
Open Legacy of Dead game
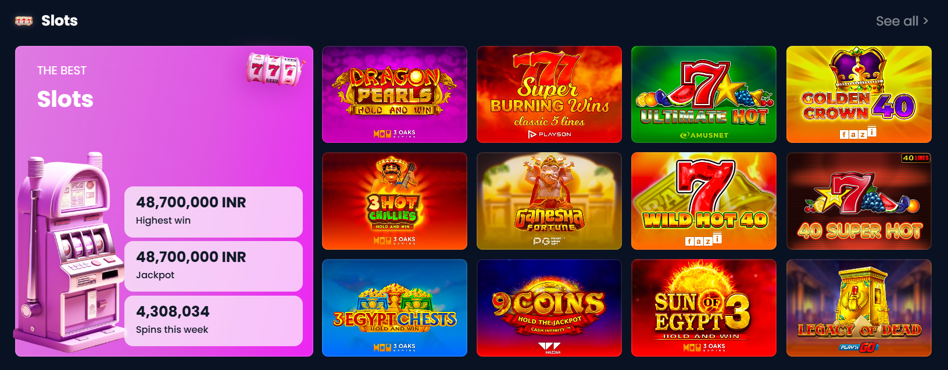coord(859,308)
